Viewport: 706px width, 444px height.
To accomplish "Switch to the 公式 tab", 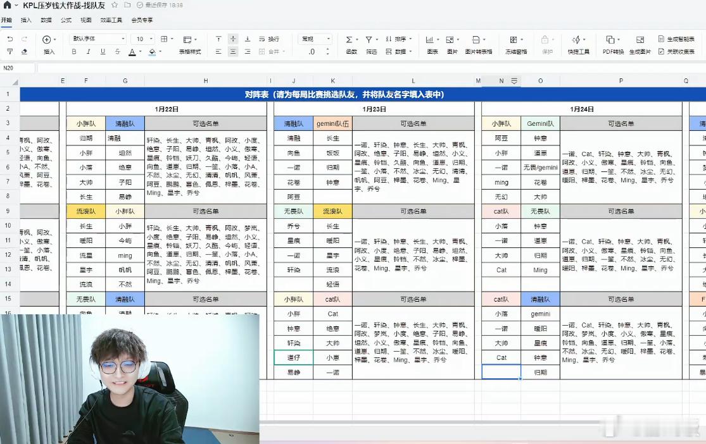I will click(x=66, y=20).
